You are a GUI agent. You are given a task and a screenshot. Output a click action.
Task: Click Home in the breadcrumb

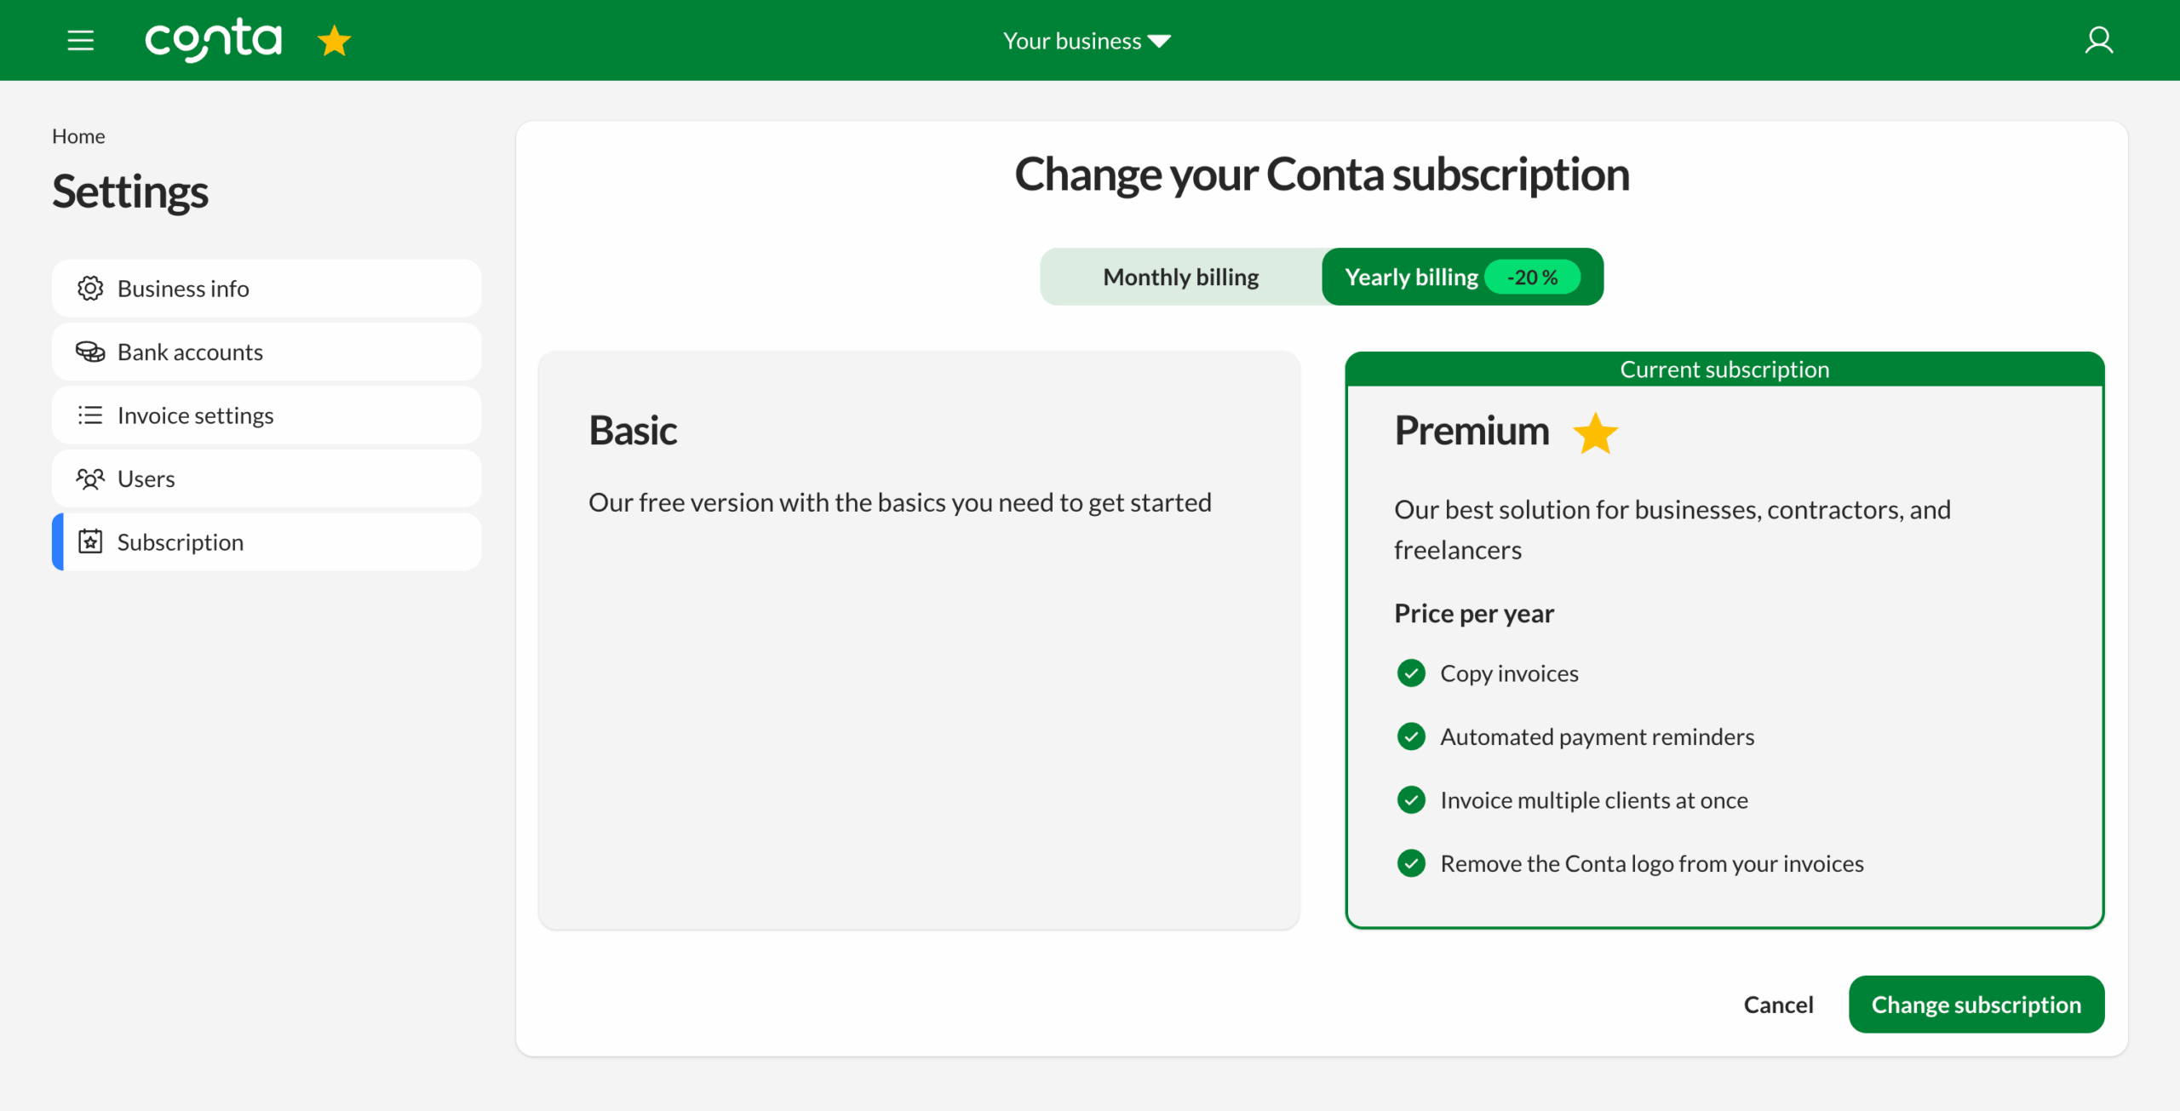point(78,135)
